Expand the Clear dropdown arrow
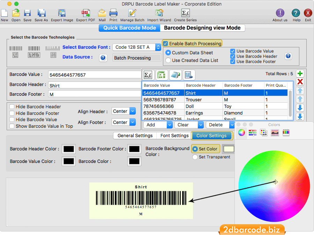 [201, 125]
